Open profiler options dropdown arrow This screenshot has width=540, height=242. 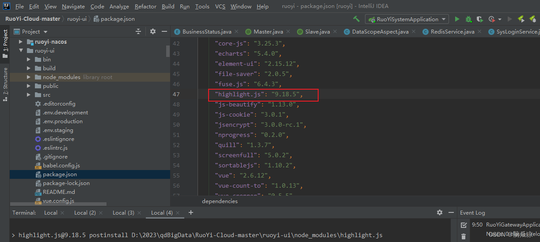500,19
